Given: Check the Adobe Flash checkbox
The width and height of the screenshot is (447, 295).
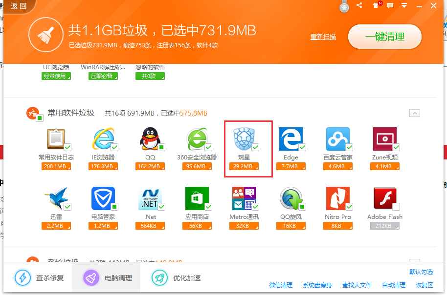Looking at the screenshot, I should 396,207.
